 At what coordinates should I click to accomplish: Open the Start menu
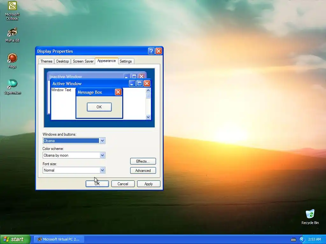[15, 239]
